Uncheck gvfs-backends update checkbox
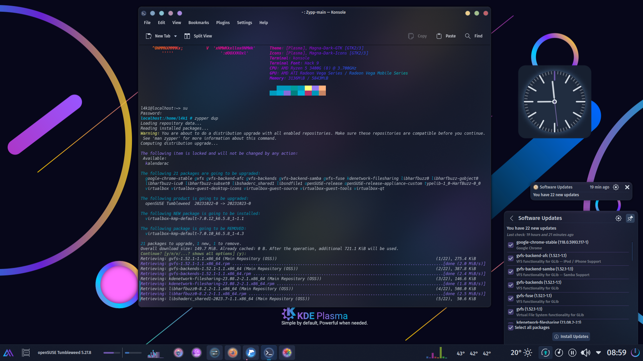The width and height of the screenshot is (643, 361). click(x=511, y=285)
